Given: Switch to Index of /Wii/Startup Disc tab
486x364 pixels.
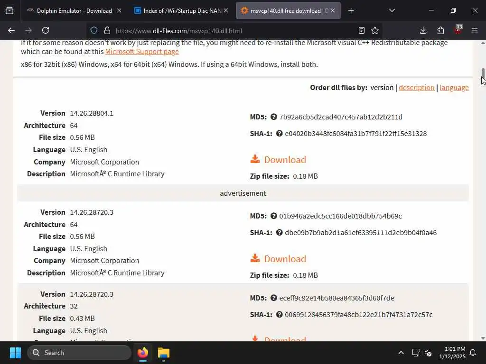Looking at the screenshot, I should pyautogui.click(x=182, y=11).
